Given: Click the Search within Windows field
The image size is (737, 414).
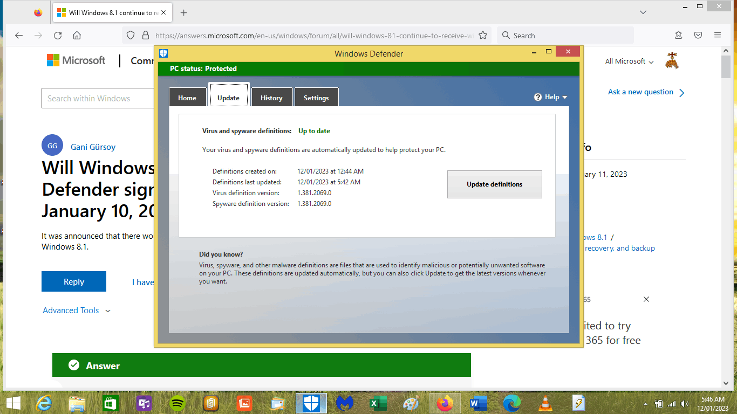Looking at the screenshot, I should coord(98,99).
